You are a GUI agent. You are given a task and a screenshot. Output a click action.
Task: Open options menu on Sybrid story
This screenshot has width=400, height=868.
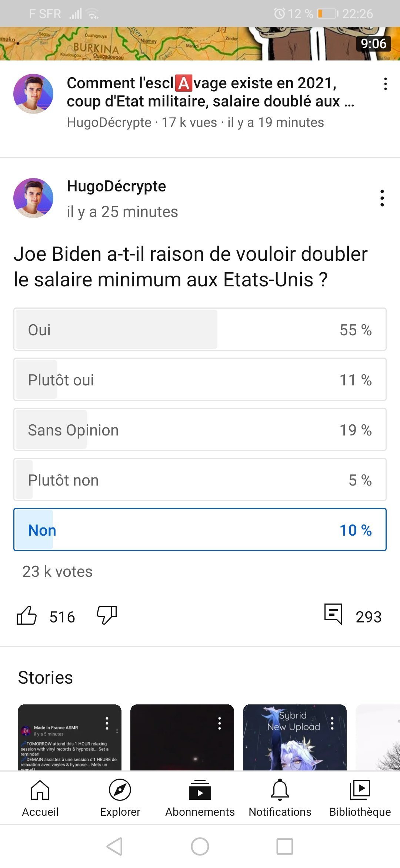pos(332,723)
